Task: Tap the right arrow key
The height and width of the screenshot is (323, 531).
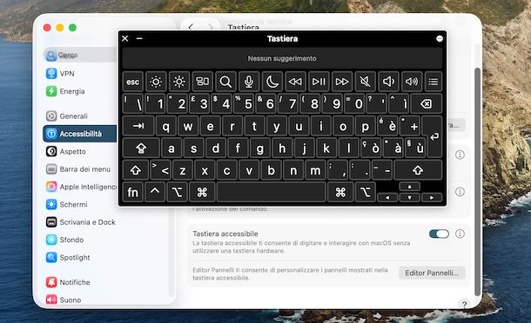Action: 432,197
